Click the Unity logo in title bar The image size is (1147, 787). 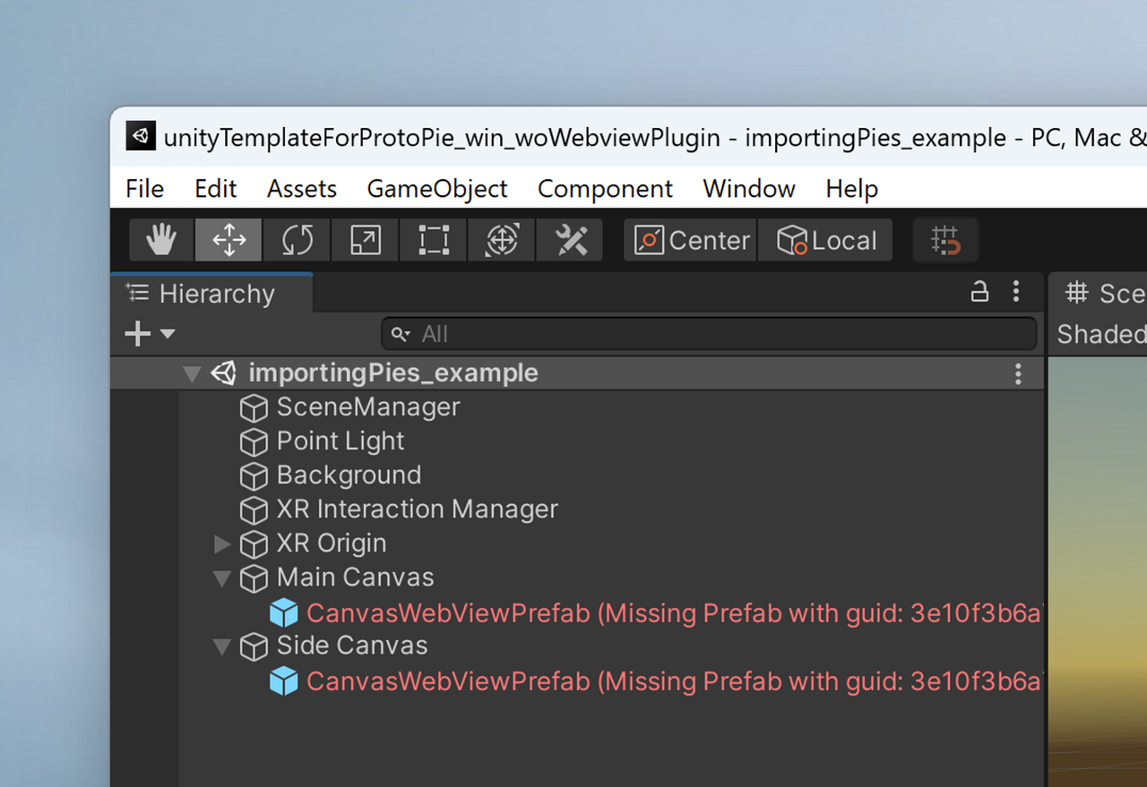pos(141,136)
